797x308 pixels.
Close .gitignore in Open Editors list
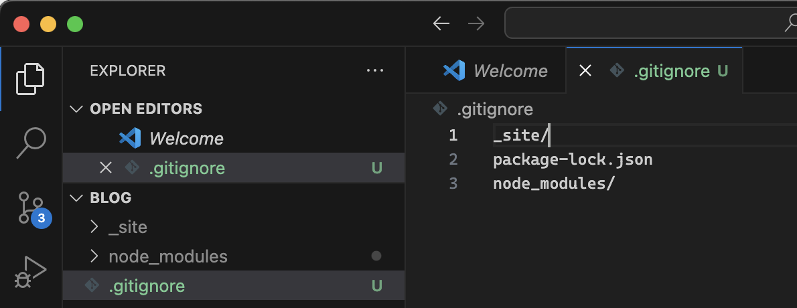pos(106,167)
